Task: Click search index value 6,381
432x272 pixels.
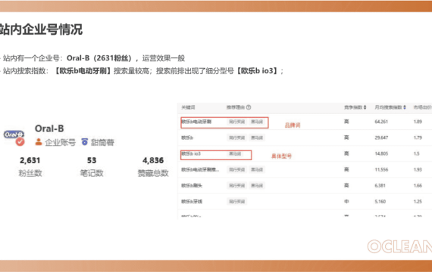Action: [380, 186]
